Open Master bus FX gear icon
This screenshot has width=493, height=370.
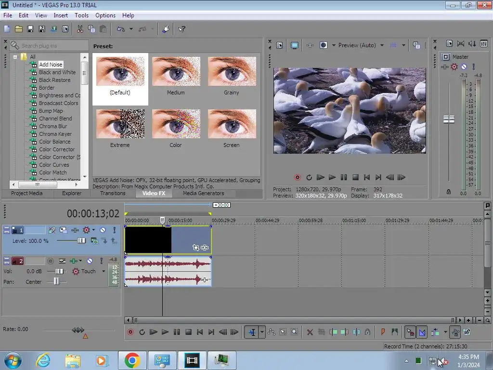click(x=454, y=66)
